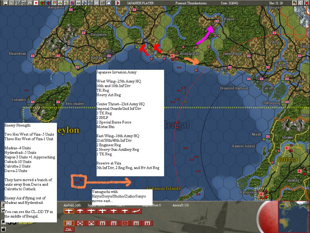The image size is (310, 233).
Task: Click the double yellow ships toolbar icon
Action: pos(66,3)
